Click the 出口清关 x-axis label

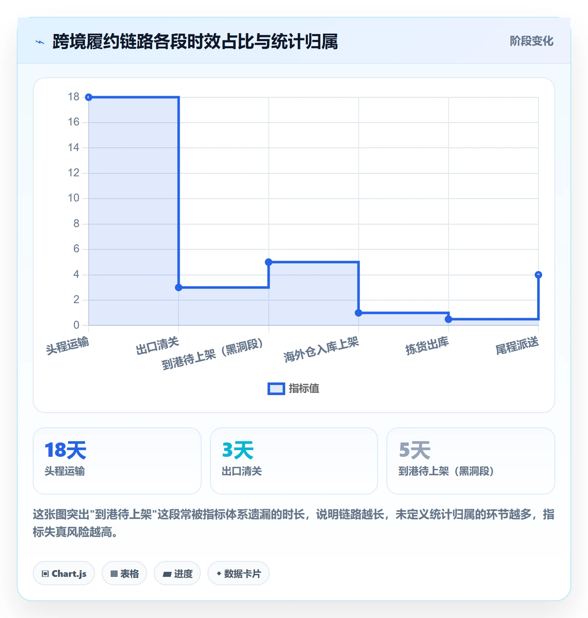click(157, 346)
